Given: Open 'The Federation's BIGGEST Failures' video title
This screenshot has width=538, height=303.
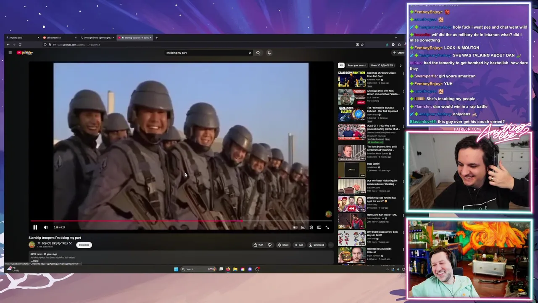Looking at the screenshot, I should (382, 109).
